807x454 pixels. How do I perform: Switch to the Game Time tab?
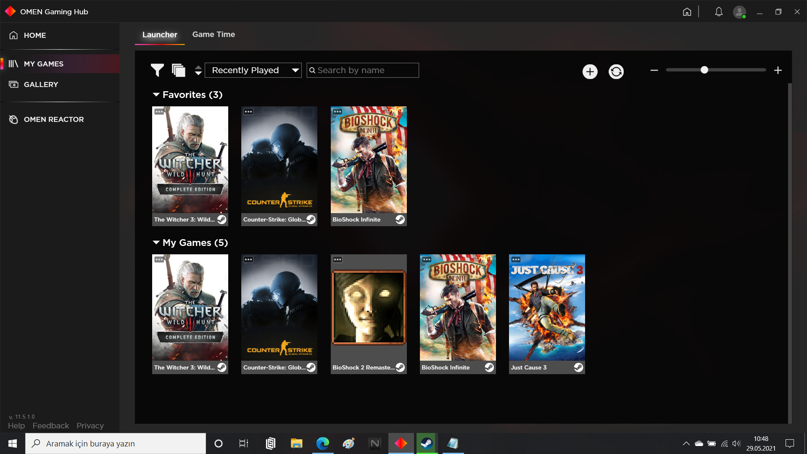coord(214,34)
